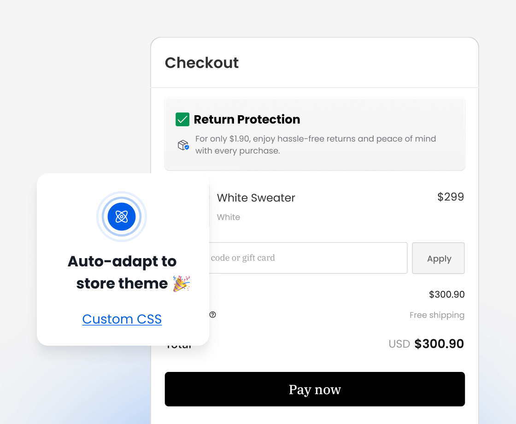Click the blue atom icon in the popup card
Viewport: 516px width, 424px height.
[x=122, y=216]
